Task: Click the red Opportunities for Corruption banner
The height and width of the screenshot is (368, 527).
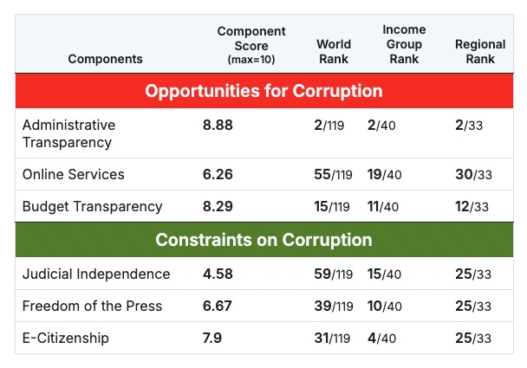Action: tap(263, 91)
